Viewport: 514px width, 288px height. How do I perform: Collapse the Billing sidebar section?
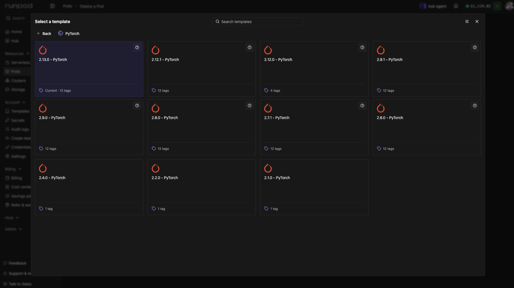click(x=13, y=169)
